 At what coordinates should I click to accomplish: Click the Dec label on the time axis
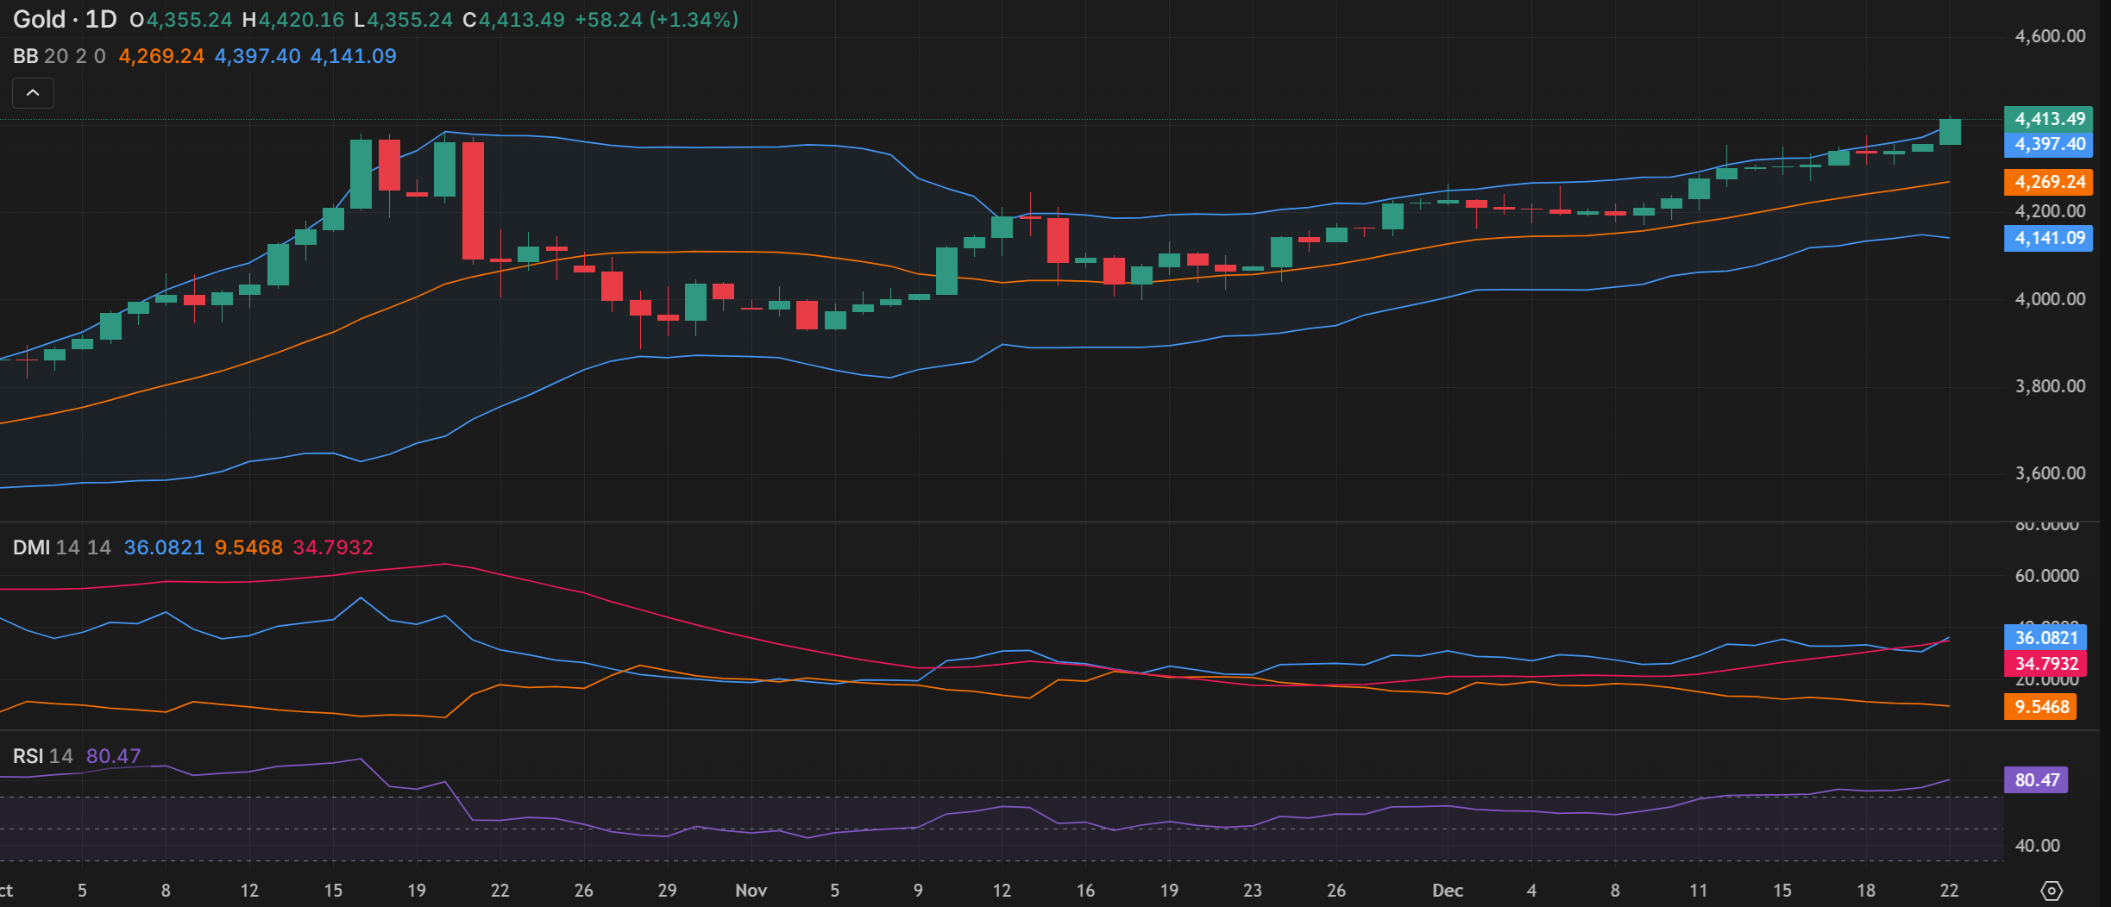[x=1447, y=891]
